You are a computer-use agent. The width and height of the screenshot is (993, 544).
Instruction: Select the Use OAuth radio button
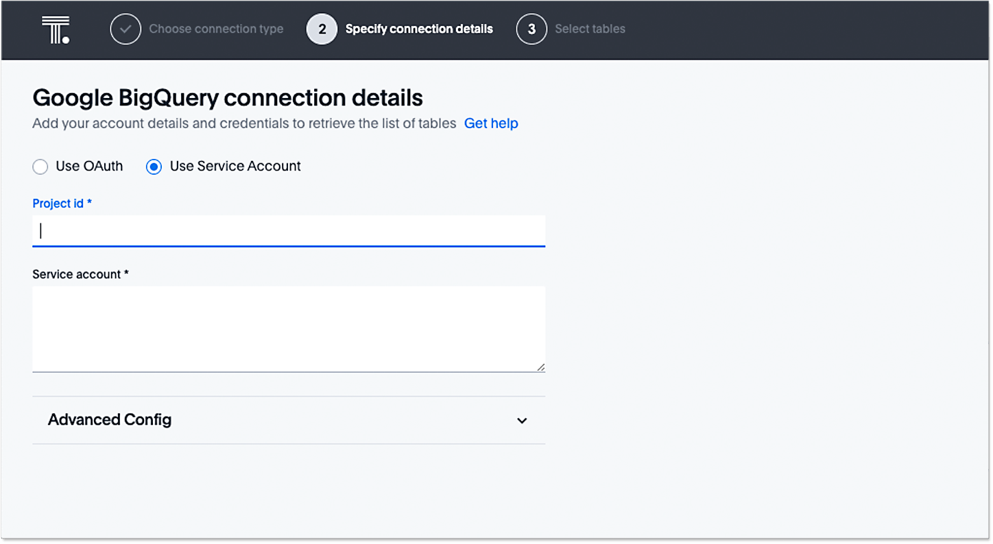tap(40, 166)
